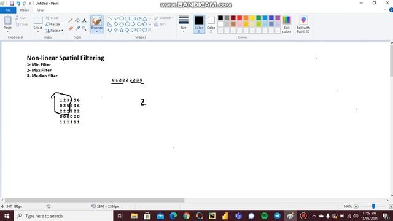Choose the Oval shape
Viewport: 393px width, 221px height.
point(122,18)
